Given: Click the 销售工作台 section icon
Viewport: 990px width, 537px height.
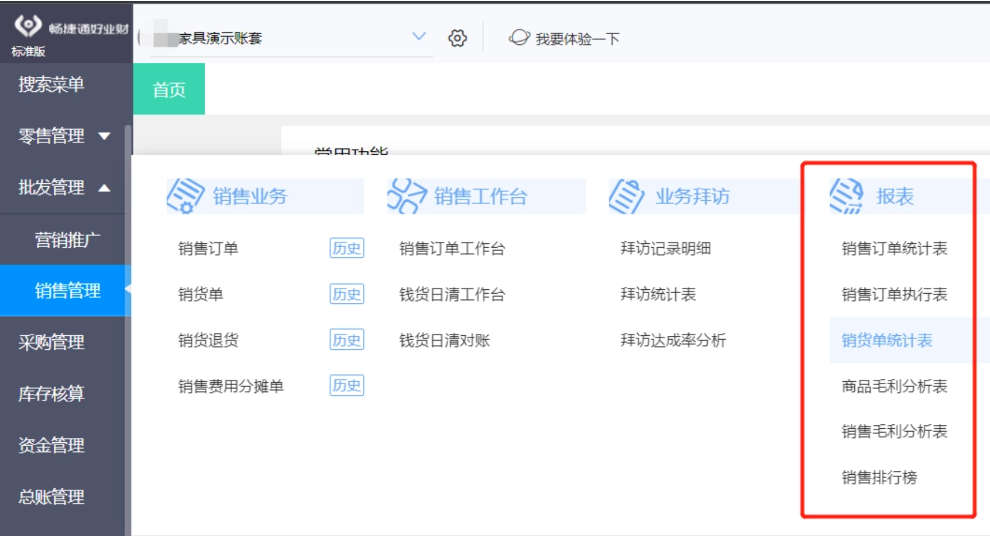Looking at the screenshot, I should (x=407, y=196).
